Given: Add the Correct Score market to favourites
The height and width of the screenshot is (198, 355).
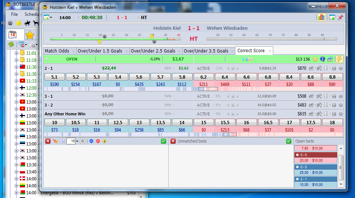Looking at the screenshot, I should pyautogui.click(x=315, y=59).
